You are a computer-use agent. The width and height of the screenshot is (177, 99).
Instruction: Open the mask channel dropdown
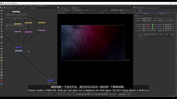[x=149, y=34]
